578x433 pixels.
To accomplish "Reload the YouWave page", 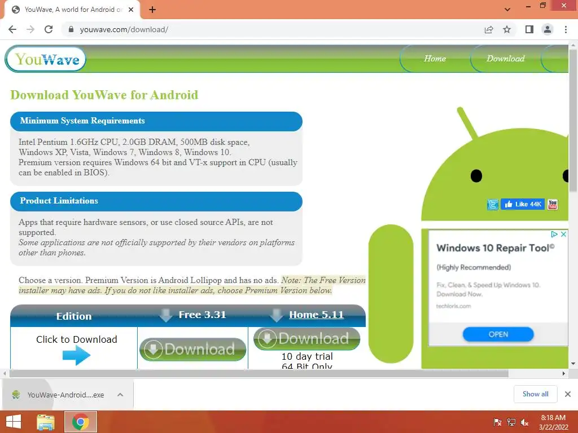I will pyautogui.click(x=49, y=29).
